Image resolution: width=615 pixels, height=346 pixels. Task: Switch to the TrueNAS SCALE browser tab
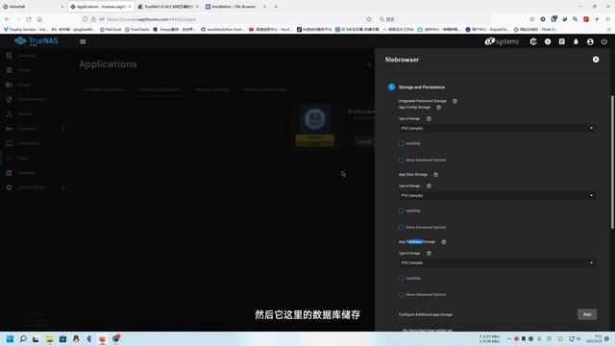click(168, 7)
